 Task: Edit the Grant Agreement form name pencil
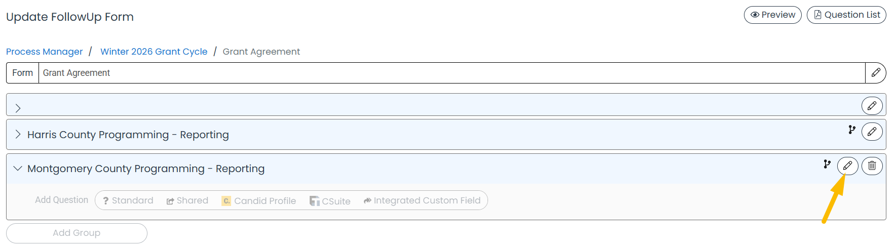click(x=876, y=73)
